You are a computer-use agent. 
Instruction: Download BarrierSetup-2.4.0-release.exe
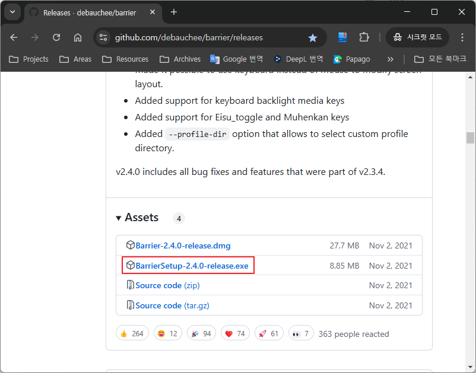(192, 266)
